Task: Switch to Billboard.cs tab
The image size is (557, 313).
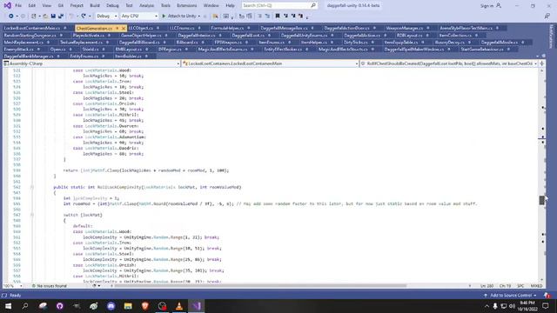Action: coord(187,43)
